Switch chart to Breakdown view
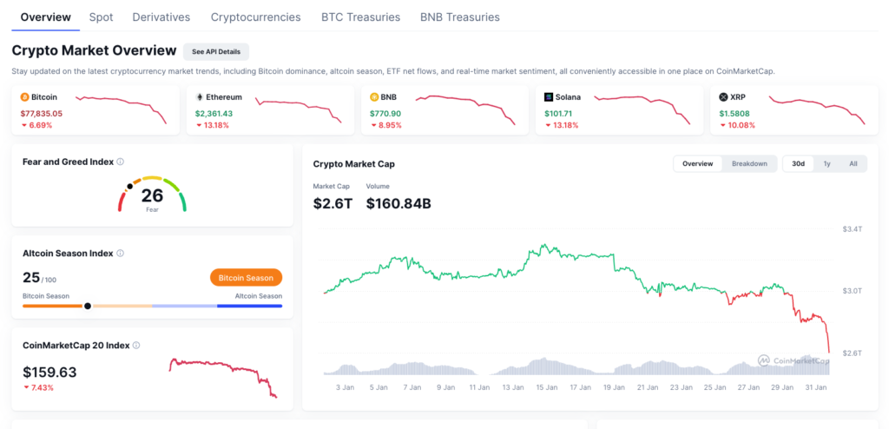889x429 pixels. point(748,163)
